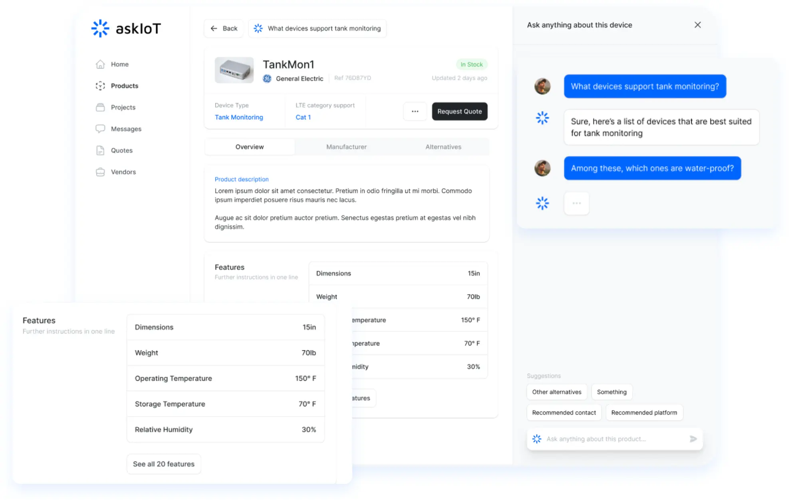Screen dimensions: 790x503
Task: Click the Vendors briefcase icon
Action: click(100, 172)
